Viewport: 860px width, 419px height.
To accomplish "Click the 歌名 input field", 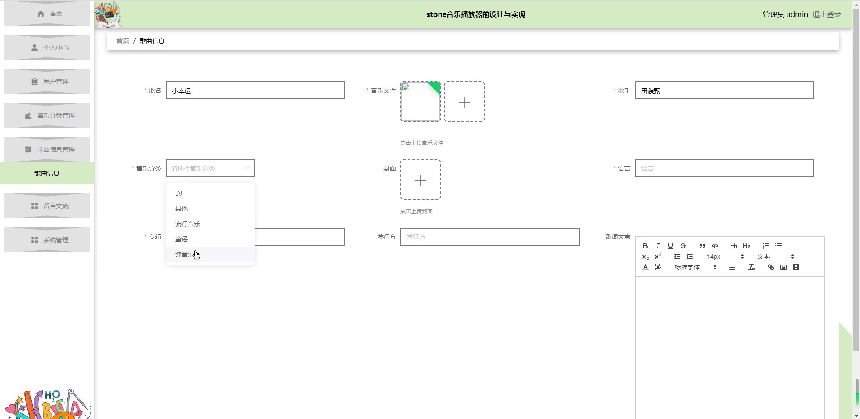I will click(255, 90).
